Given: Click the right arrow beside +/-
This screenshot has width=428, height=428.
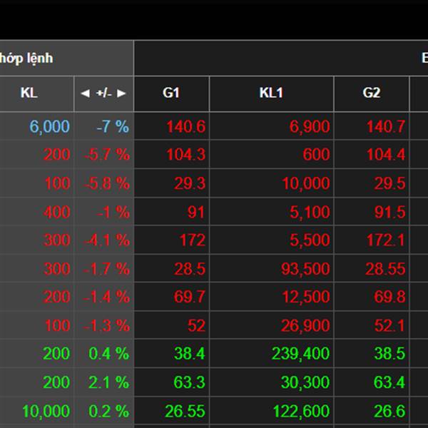Looking at the screenshot, I should pos(121,93).
